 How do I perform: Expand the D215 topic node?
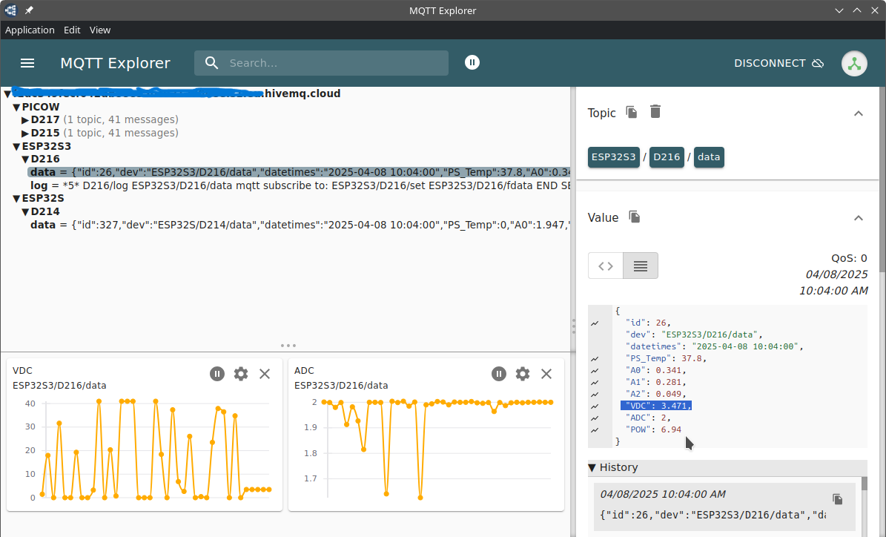[25, 134]
